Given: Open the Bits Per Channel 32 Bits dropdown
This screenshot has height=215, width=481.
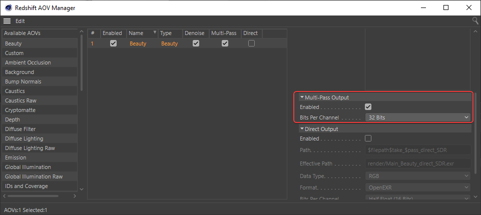Looking at the screenshot, I should pyautogui.click(x=417, y=117).
